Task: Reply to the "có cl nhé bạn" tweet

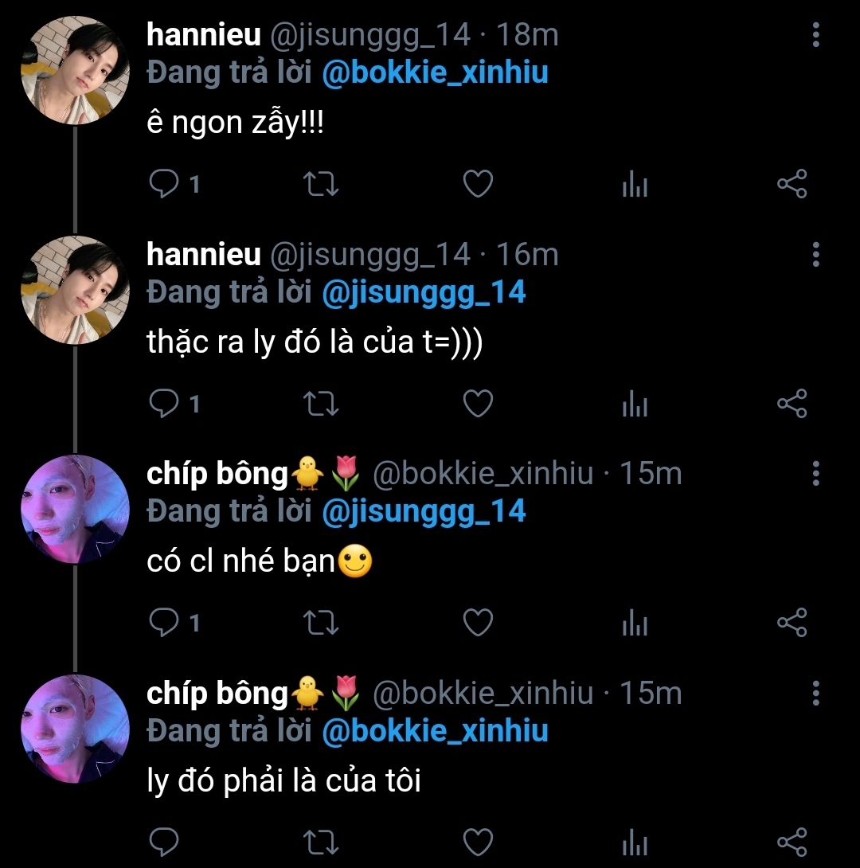Action: tap(165, 623)
